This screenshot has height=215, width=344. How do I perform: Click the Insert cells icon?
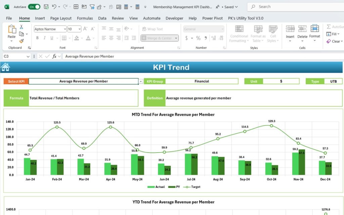[290, 29]
